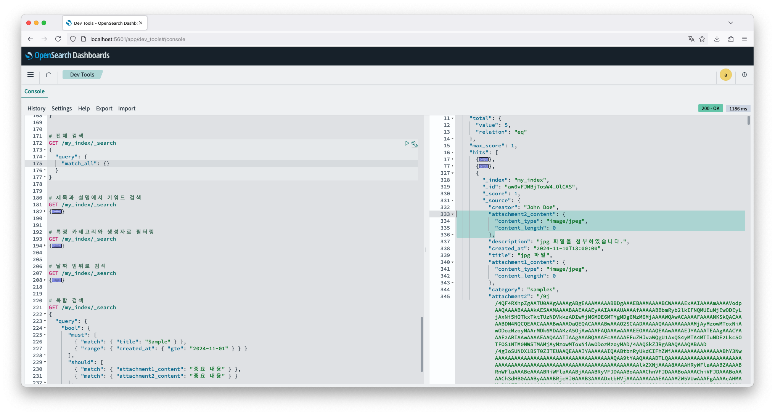Viewport: 775px width, 415px height.
Task: Click the send request play icon
Action: (407, 143)
